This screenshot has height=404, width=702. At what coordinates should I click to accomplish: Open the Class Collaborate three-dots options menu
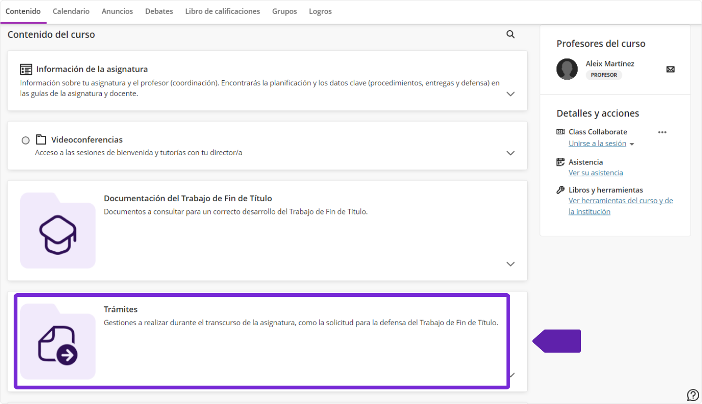pyautogui.click(x=662, y=132)
